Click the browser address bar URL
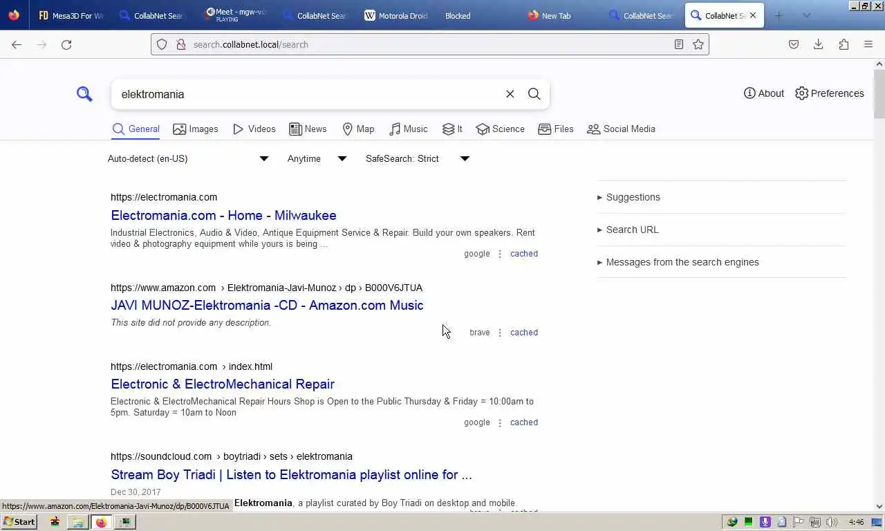The height and width of the screenshot is (531, 885). click(429, 44)
